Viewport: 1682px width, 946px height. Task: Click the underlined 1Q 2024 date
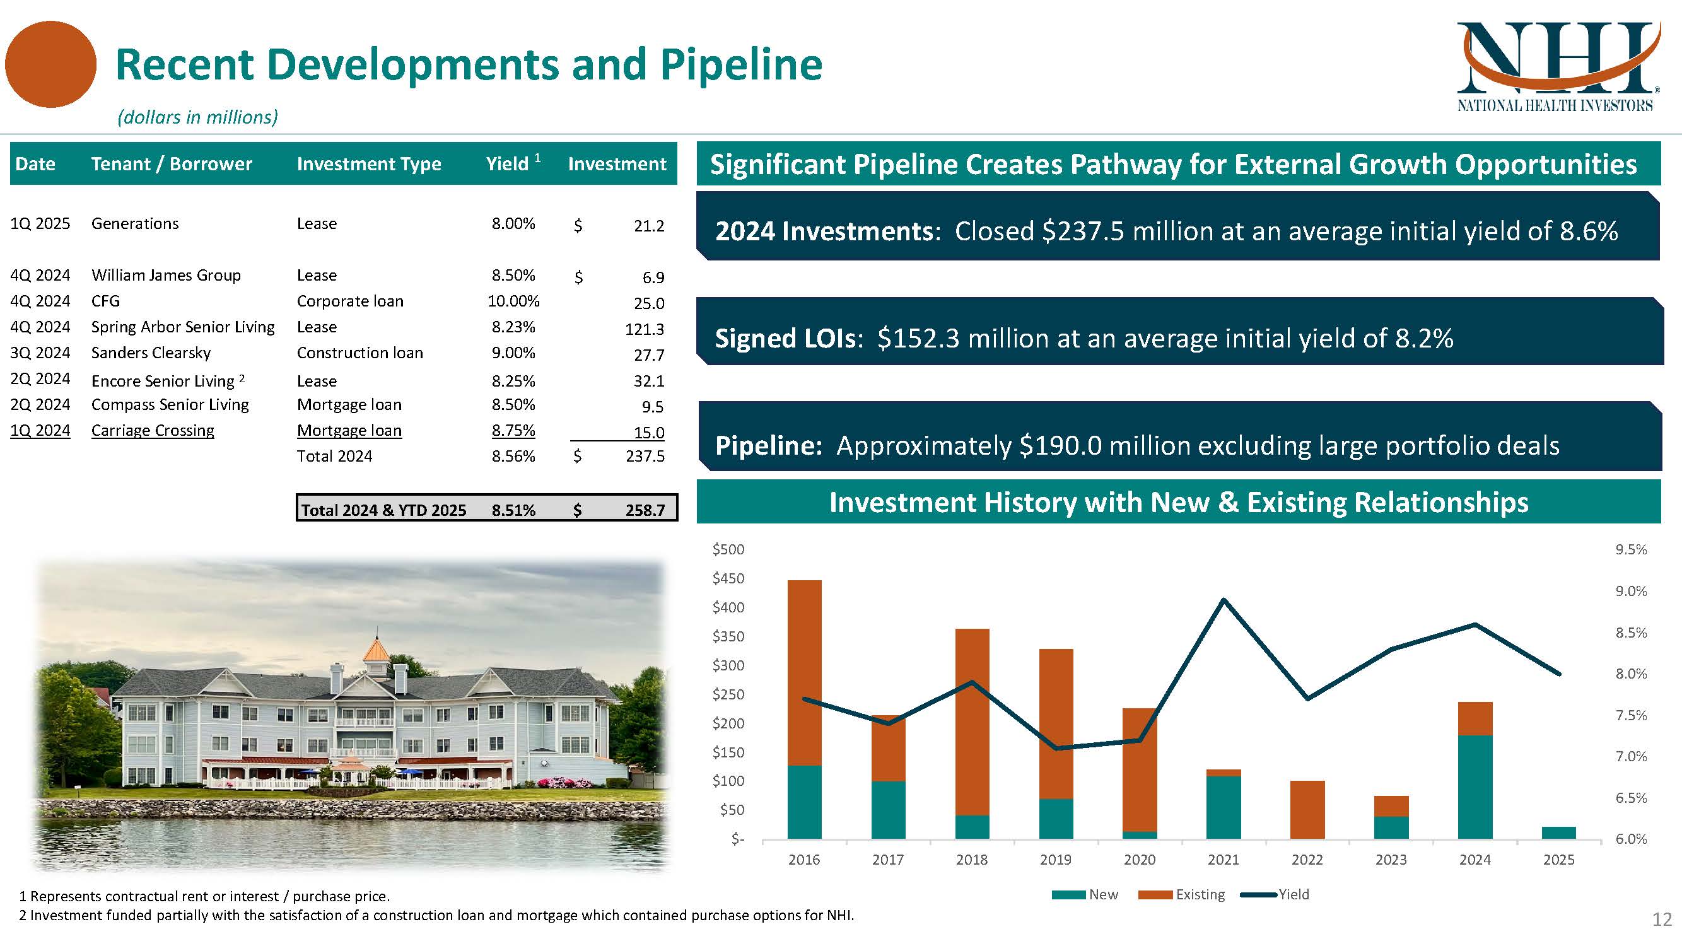tap(40, 431)
